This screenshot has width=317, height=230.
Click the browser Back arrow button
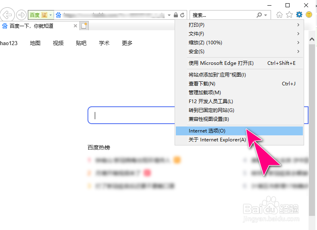point(7,15)
